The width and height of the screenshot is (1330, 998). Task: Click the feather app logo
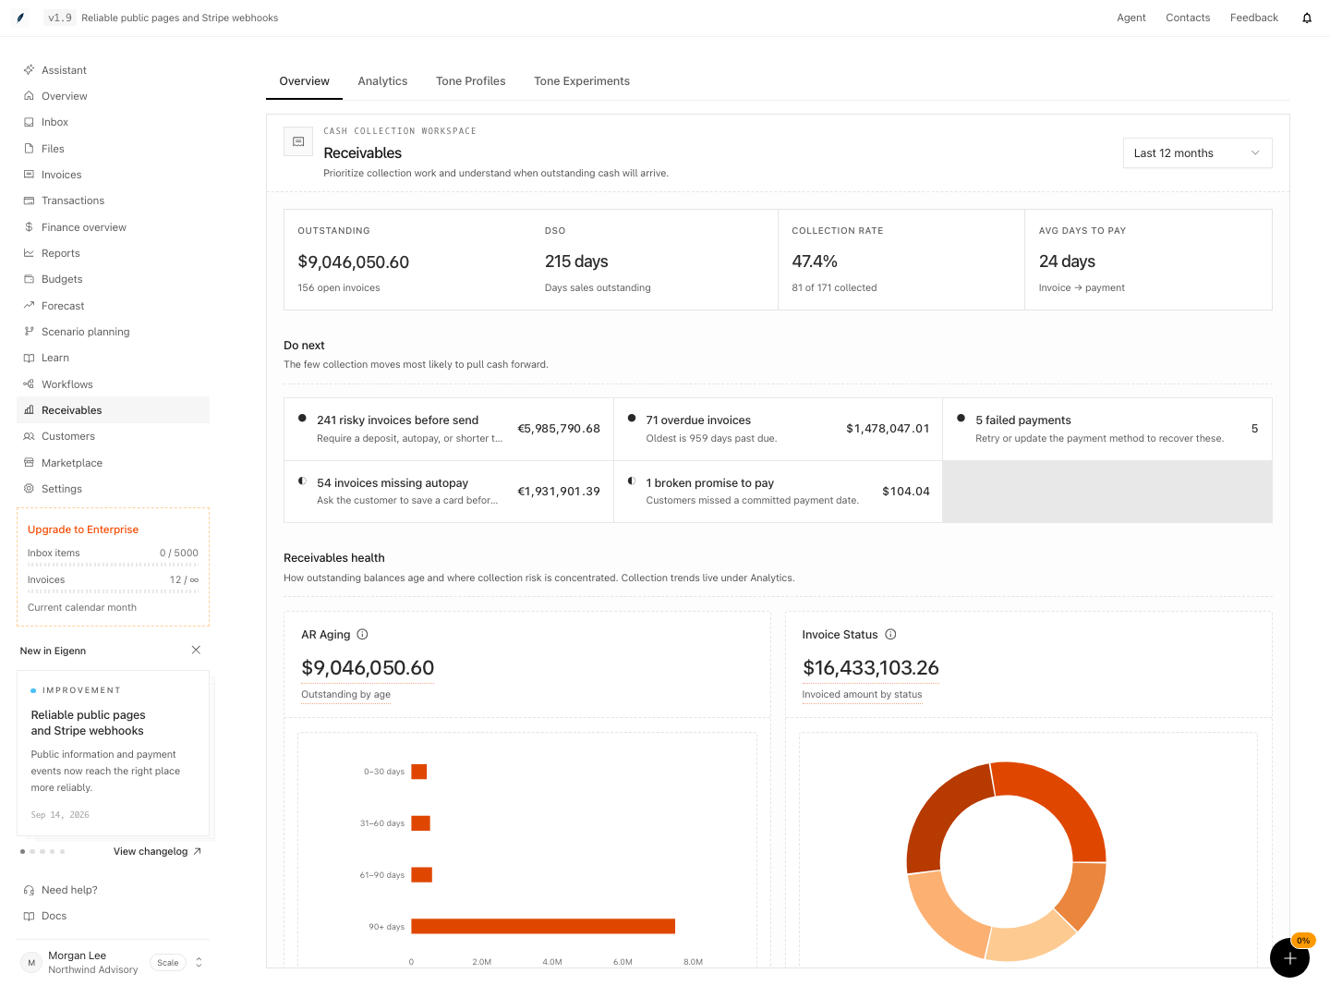pyautogui.click(x=20, y=18)
